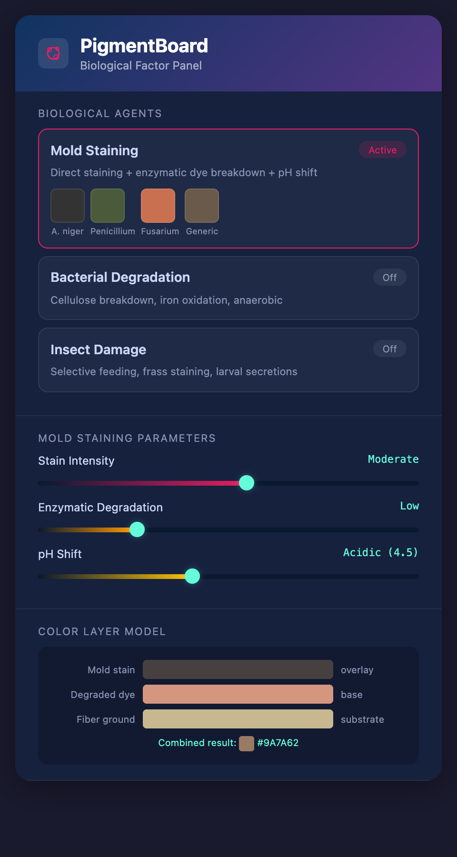This screenshot has width=457, height=857.
Task: Select the A. niger mold swatch
Action: click(x=68, y=206)
